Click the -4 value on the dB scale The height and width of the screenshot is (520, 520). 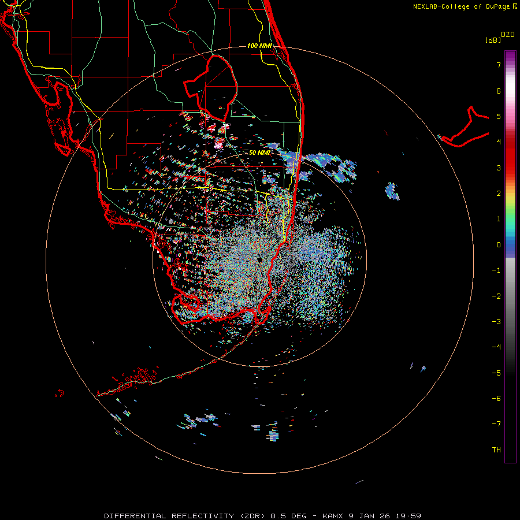[x=496, y=347]
